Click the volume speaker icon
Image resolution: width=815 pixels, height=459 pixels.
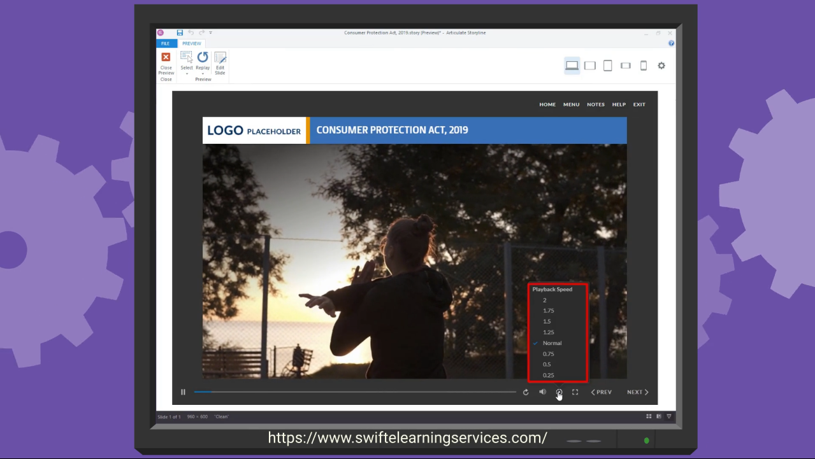542,392
